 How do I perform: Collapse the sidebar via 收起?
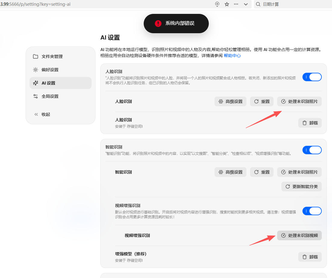(x=61, y=114)
